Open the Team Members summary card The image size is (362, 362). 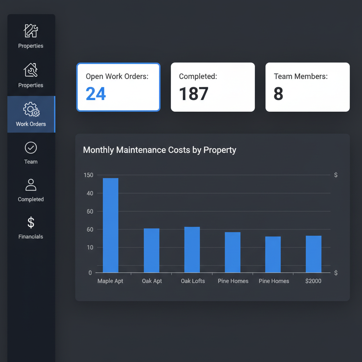coord(308,87)
